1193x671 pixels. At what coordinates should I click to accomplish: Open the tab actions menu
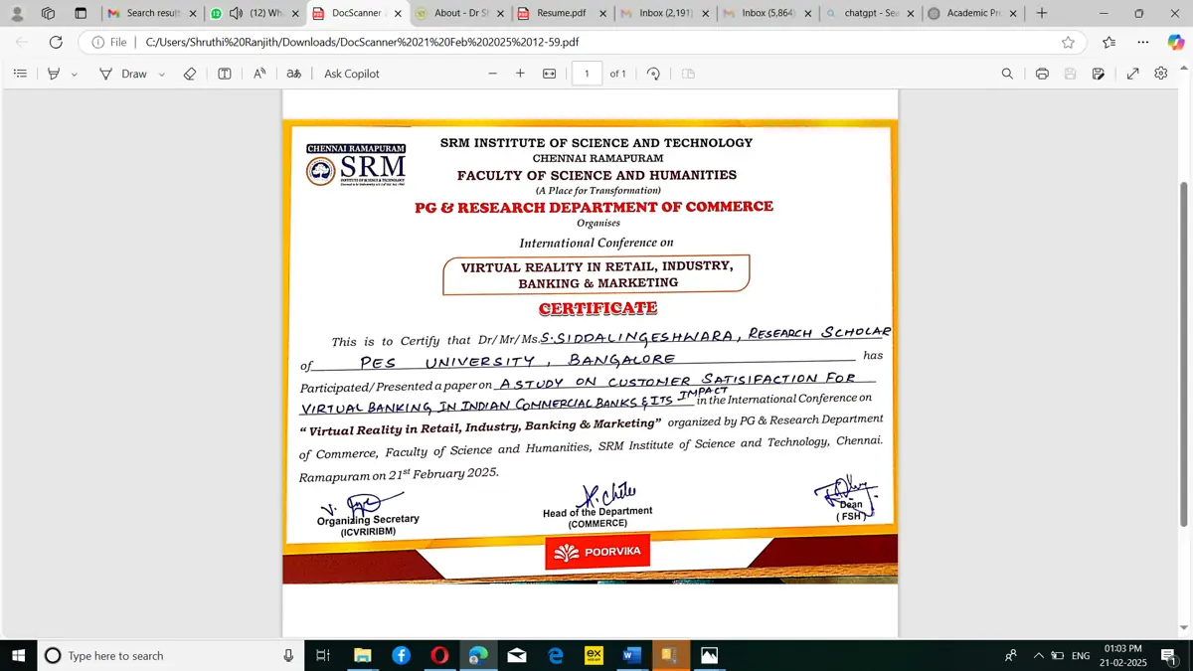pos(81,14)
